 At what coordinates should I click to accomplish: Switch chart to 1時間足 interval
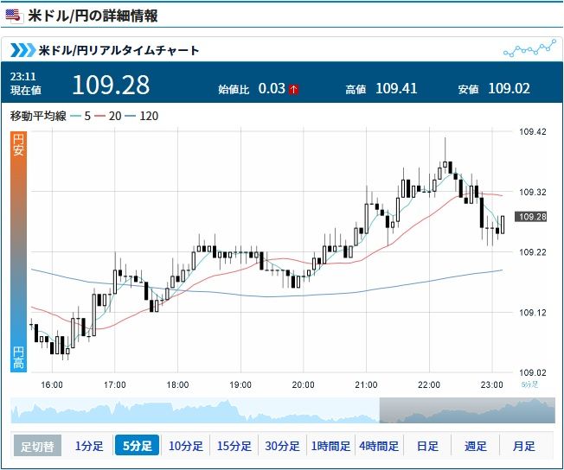[x=330, y=446]
